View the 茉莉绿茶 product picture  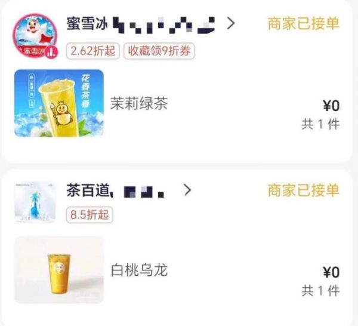point(59,103)
